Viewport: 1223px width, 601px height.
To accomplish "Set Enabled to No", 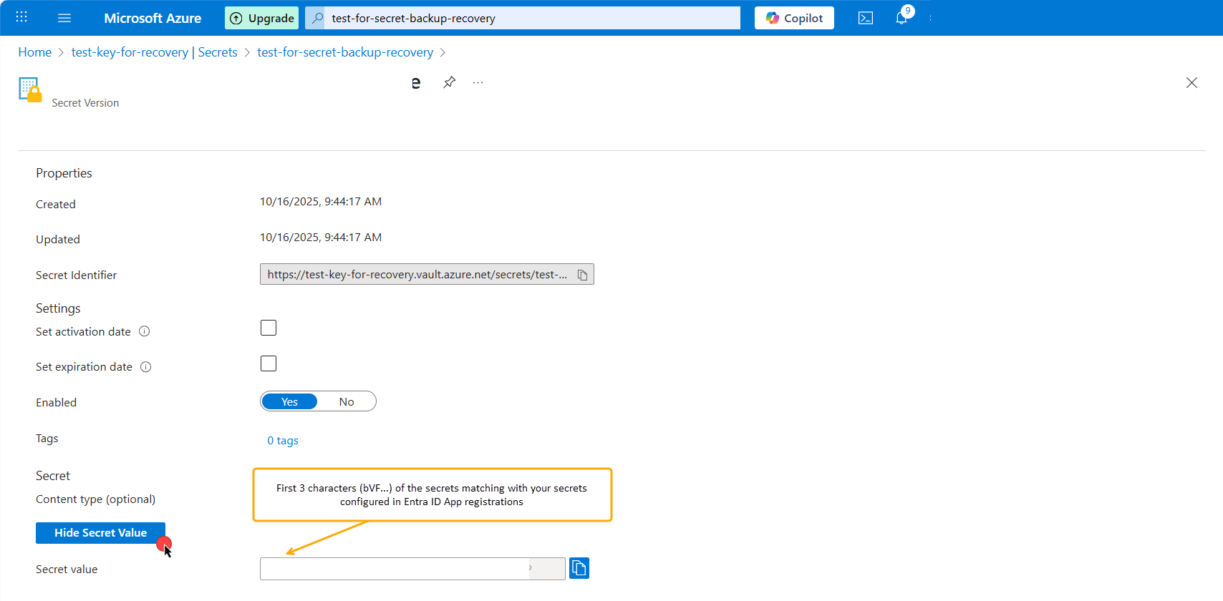I will pos(347,401).
